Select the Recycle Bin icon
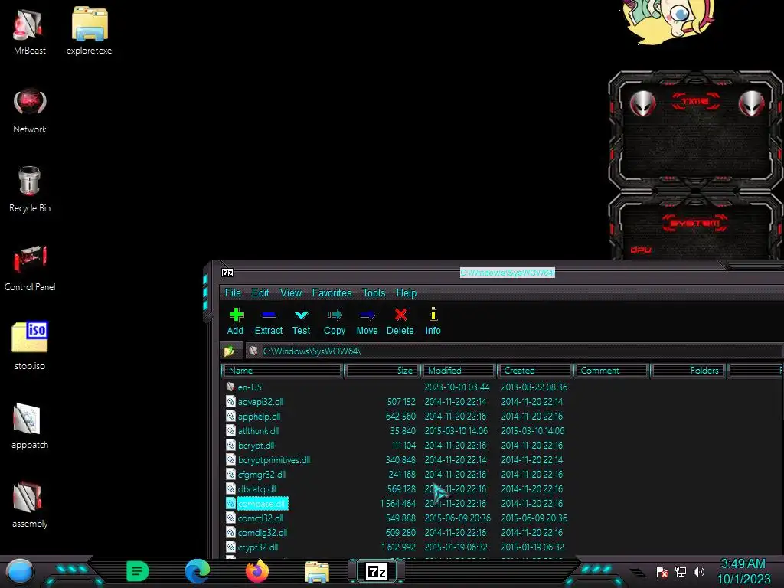784x588 pixels. (x=30, y=190)
